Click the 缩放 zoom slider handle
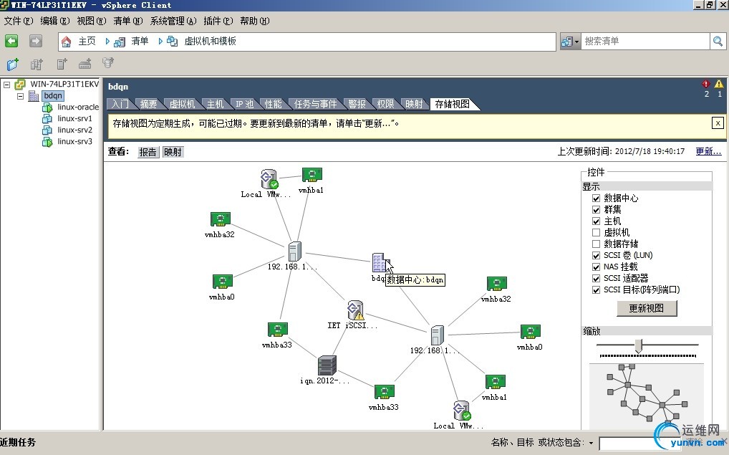Viewport: 729px width, 455px height. click(x=639, y=345)
